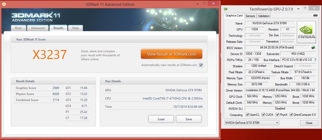Click the BIOS save chip icon in GPU-Z

point(313,47)
